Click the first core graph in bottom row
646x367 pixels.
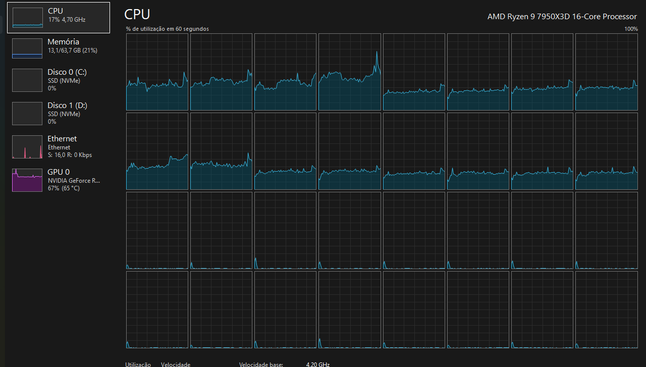(x=157, y=309)
